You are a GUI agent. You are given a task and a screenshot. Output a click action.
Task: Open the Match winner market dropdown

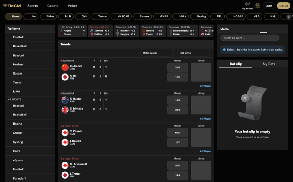157,53
